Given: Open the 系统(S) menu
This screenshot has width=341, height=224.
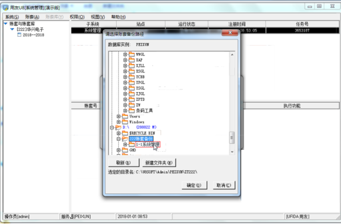Looking at the screenshot, I should (12, 17).
